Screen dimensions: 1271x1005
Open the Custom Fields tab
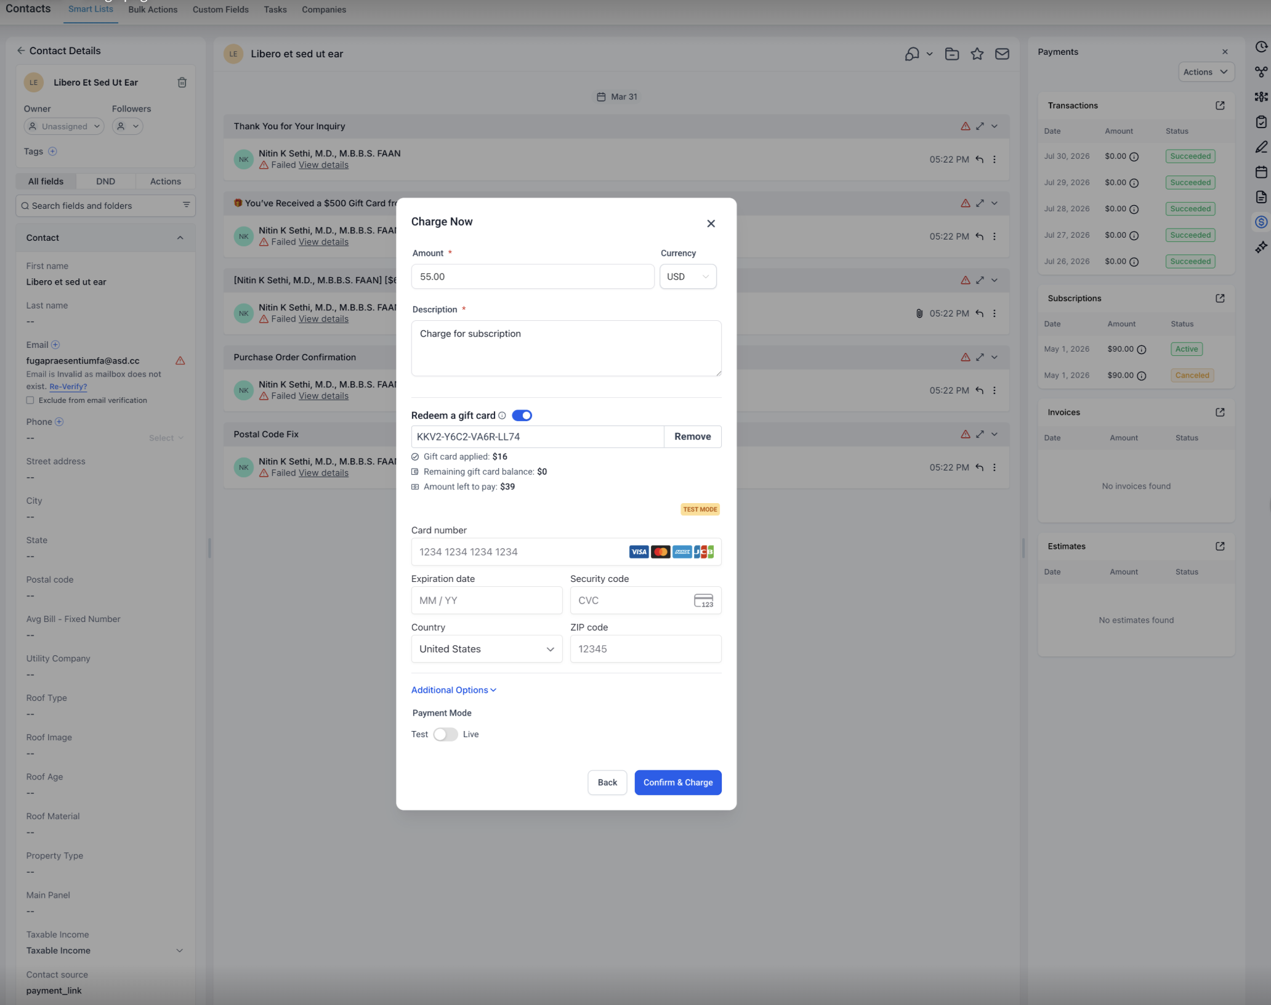pos(220,10)
